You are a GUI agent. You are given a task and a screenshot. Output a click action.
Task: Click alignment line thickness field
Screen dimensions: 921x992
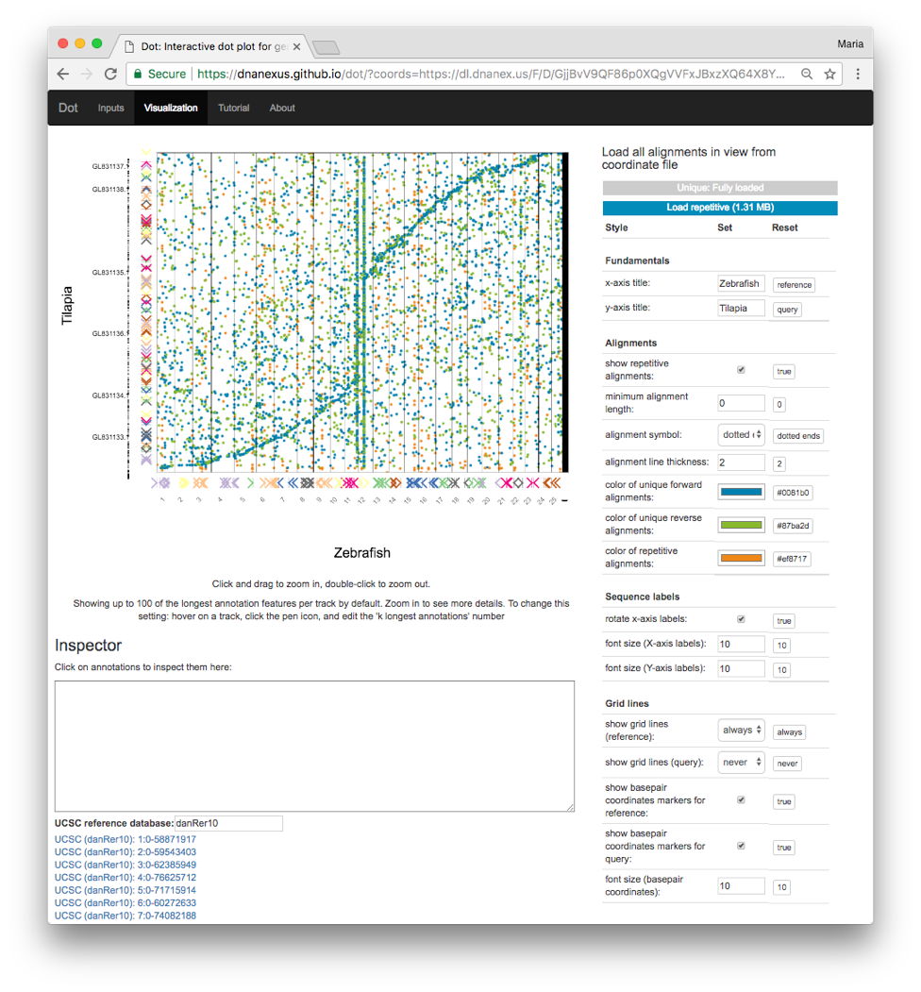click(741, 462)
